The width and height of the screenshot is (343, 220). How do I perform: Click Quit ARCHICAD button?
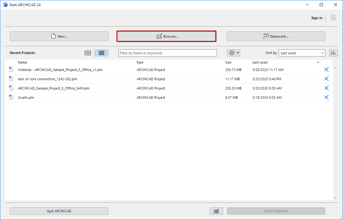[x=59, y=211]
